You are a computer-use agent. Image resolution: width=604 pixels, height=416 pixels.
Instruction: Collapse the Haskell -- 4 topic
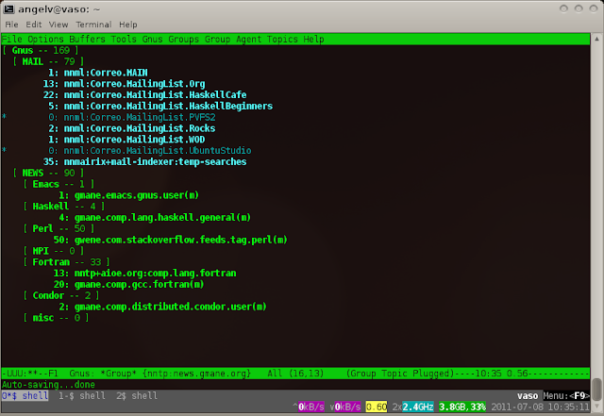[x=64, y=207]
